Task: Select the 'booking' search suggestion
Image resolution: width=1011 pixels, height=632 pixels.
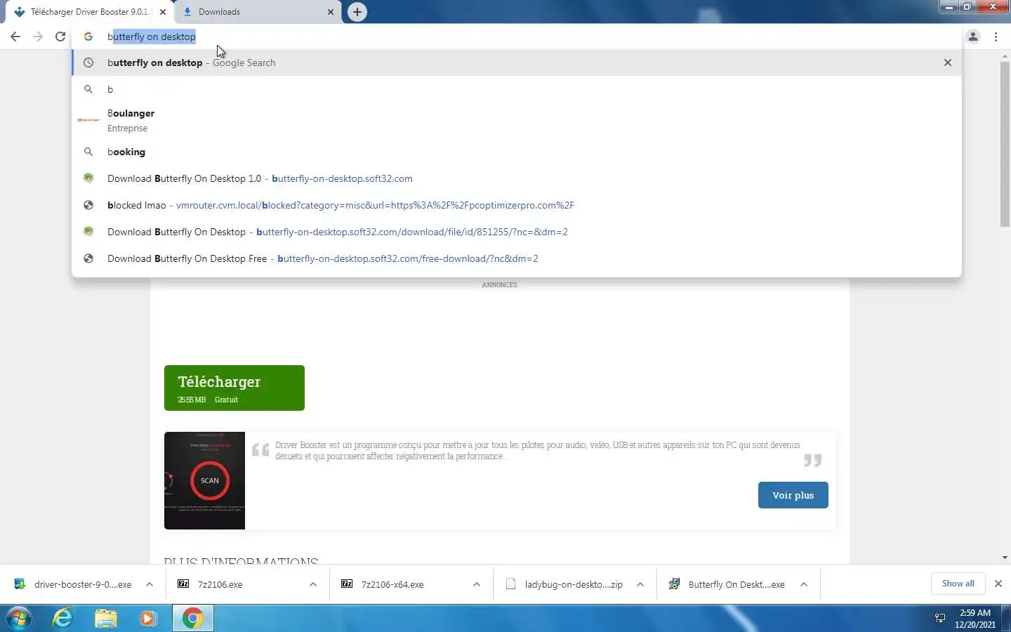Action: [x=517, y=152]
